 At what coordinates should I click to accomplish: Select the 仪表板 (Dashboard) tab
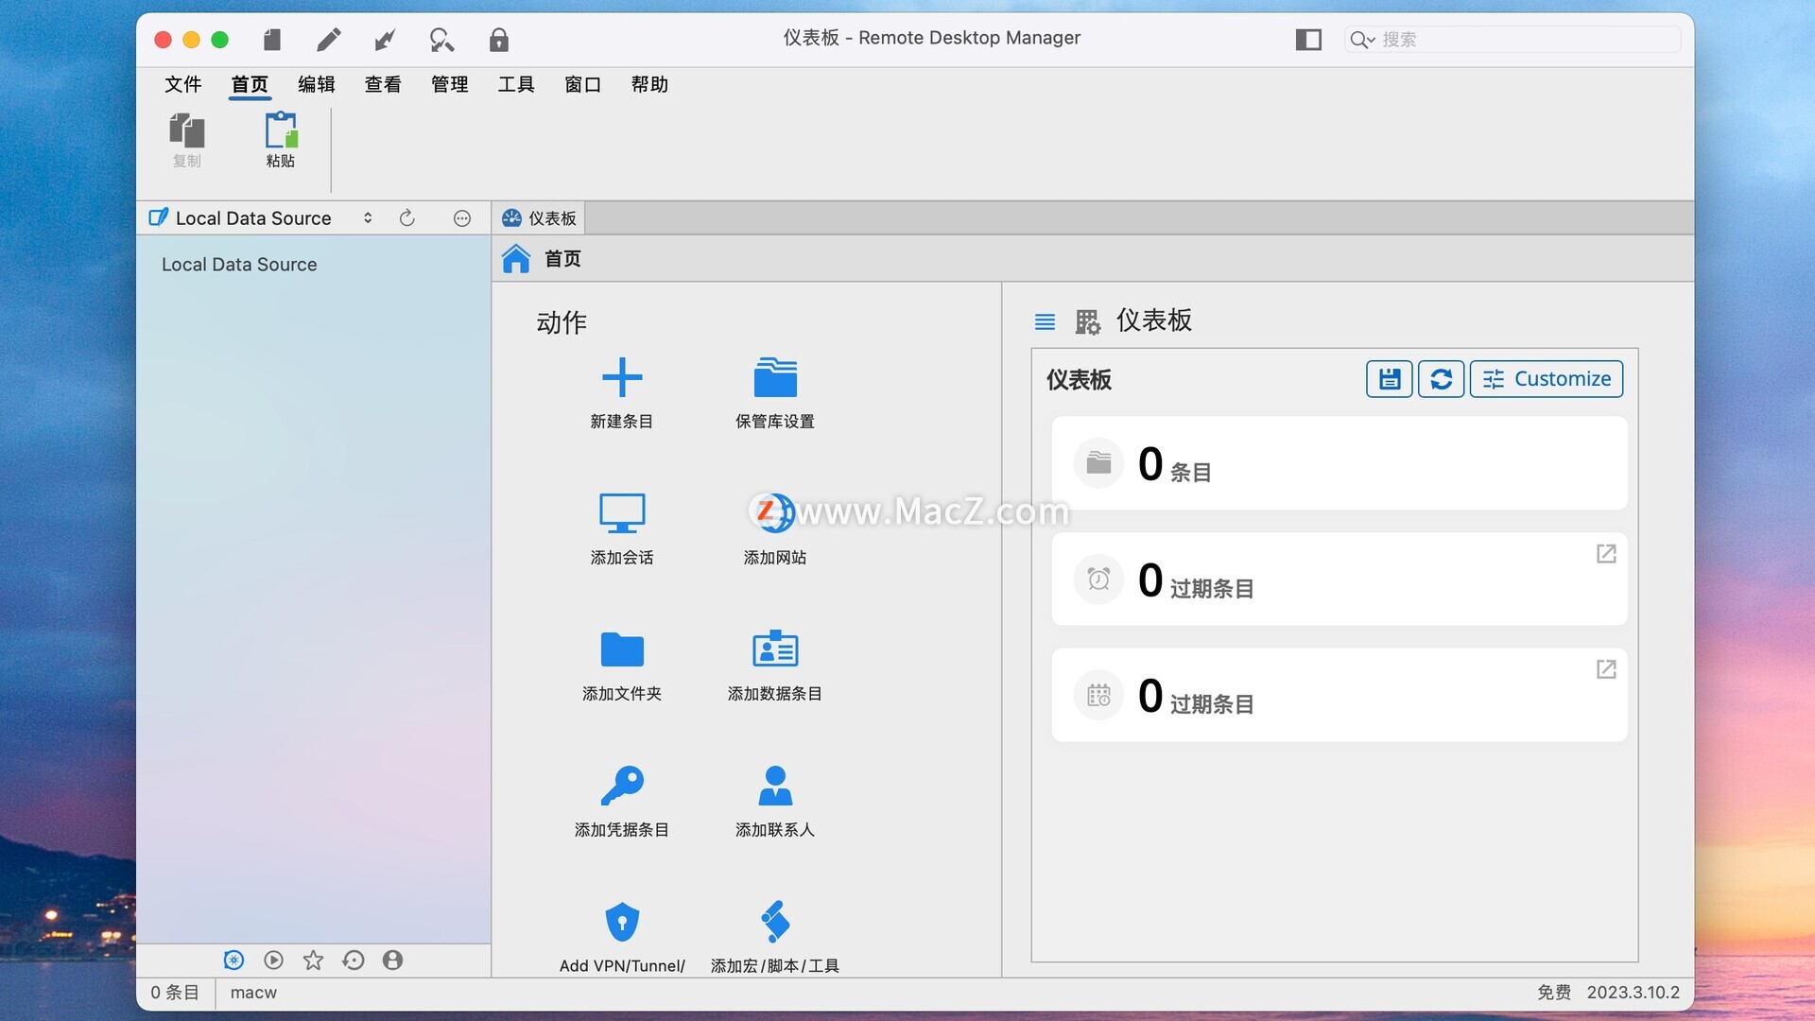(x=539, y=218)
